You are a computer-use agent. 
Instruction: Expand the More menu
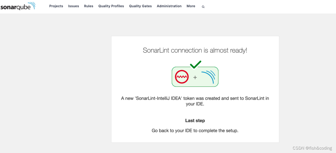191,6
